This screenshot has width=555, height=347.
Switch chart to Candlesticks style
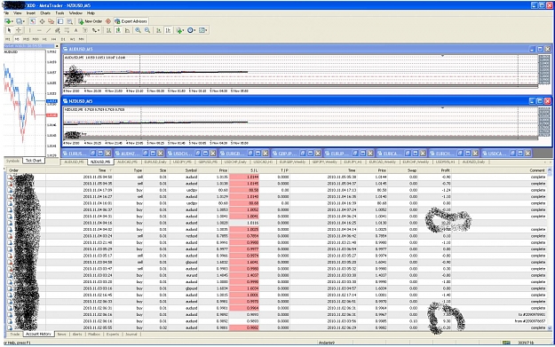(x=118, y=30)
